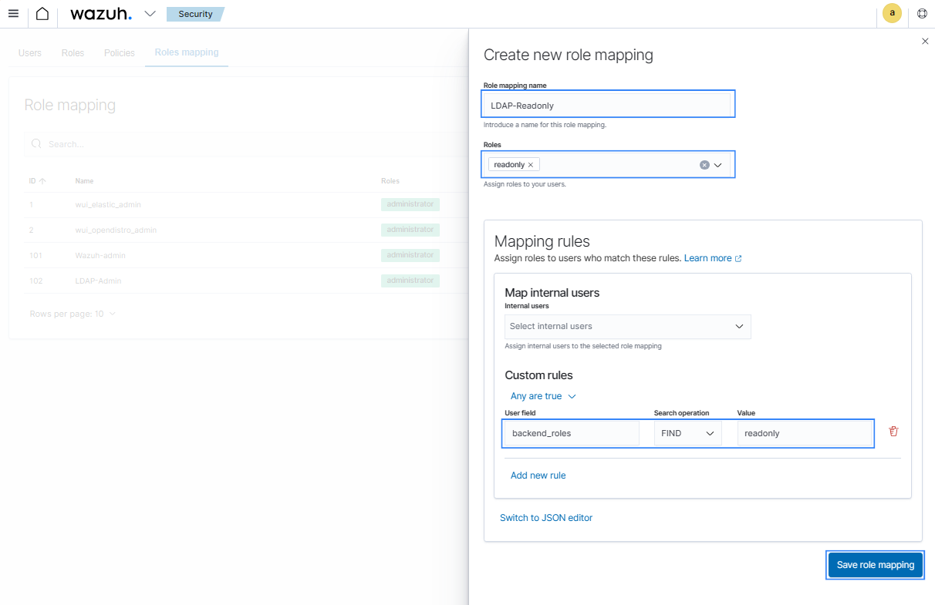This screenshot has height=605, width=935.
Task: Edit the readonly value field
Action: click(805, 433)
